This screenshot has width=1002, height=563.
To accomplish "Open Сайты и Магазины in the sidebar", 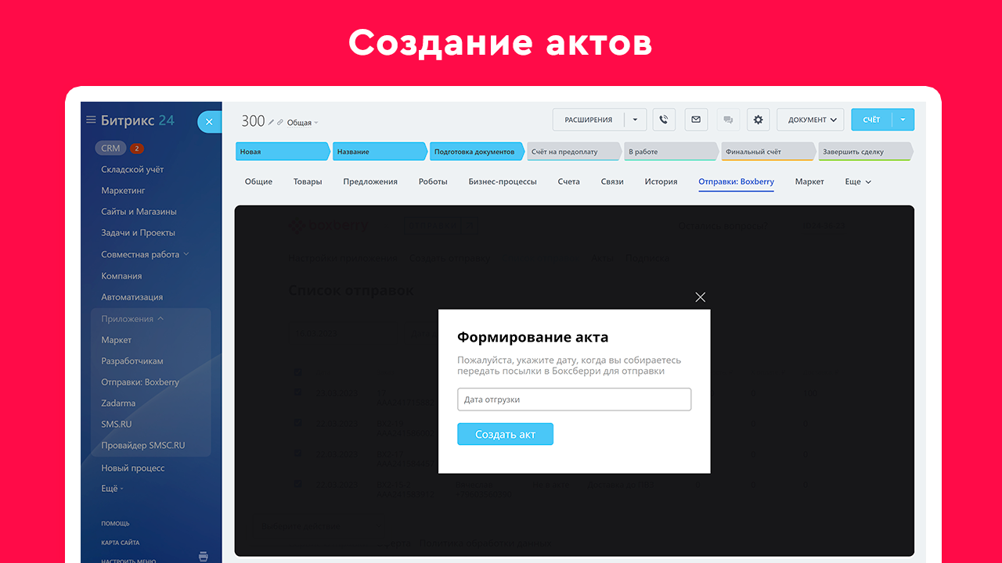I will point(139,212).
